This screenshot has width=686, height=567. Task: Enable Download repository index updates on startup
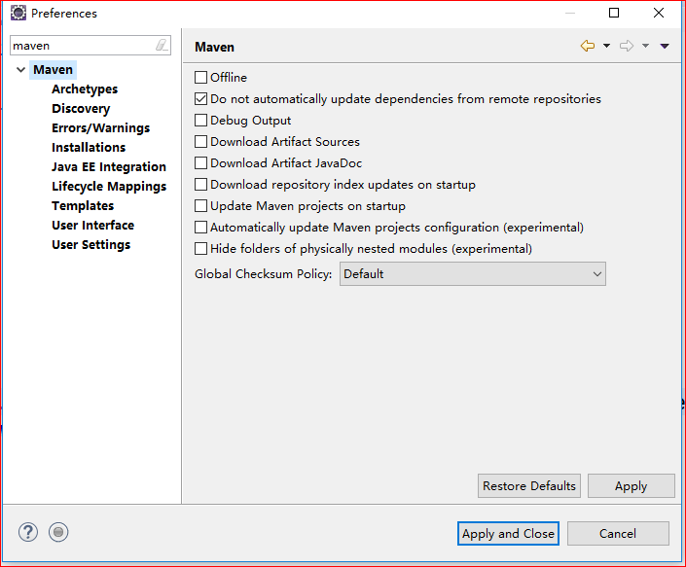(200, 185)
